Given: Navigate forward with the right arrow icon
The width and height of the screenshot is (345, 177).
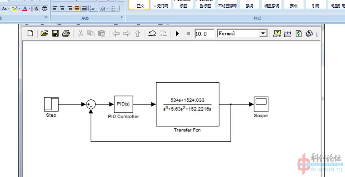Looking at the screenshot, I should 126,34.
